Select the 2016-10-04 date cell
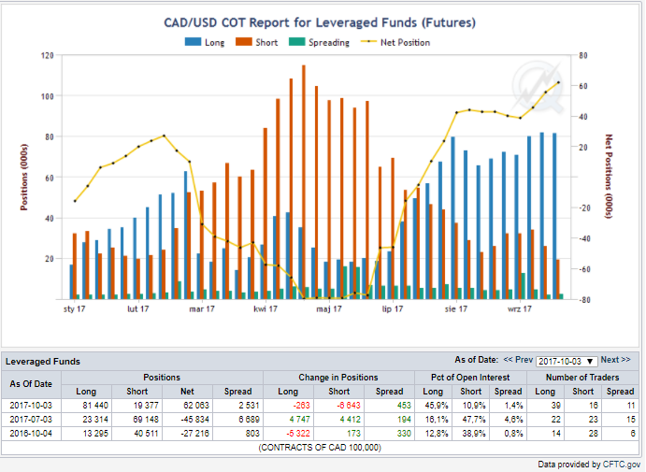The width and height of the screenshot is (646, 472). [31, 434]
